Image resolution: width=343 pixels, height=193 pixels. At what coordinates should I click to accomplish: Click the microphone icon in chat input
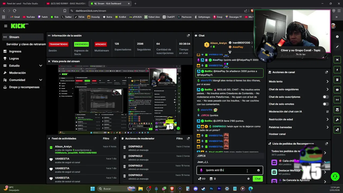pos(201,170)
